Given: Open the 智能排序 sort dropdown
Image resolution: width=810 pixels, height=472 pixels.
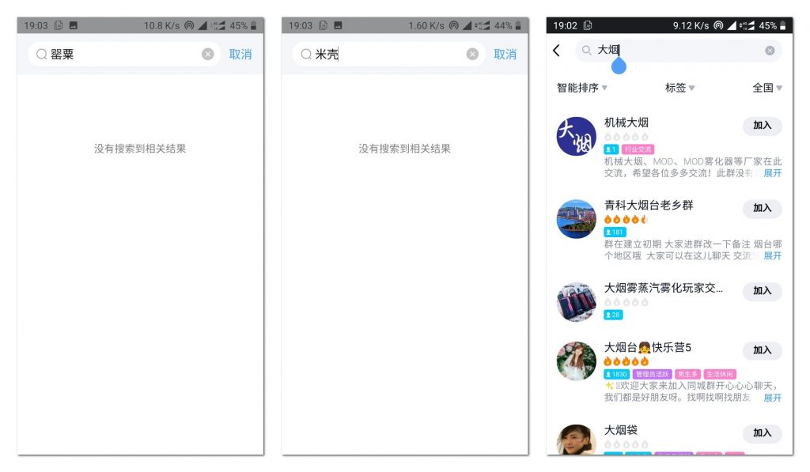Looking at the screenshot, I should 581,88.
